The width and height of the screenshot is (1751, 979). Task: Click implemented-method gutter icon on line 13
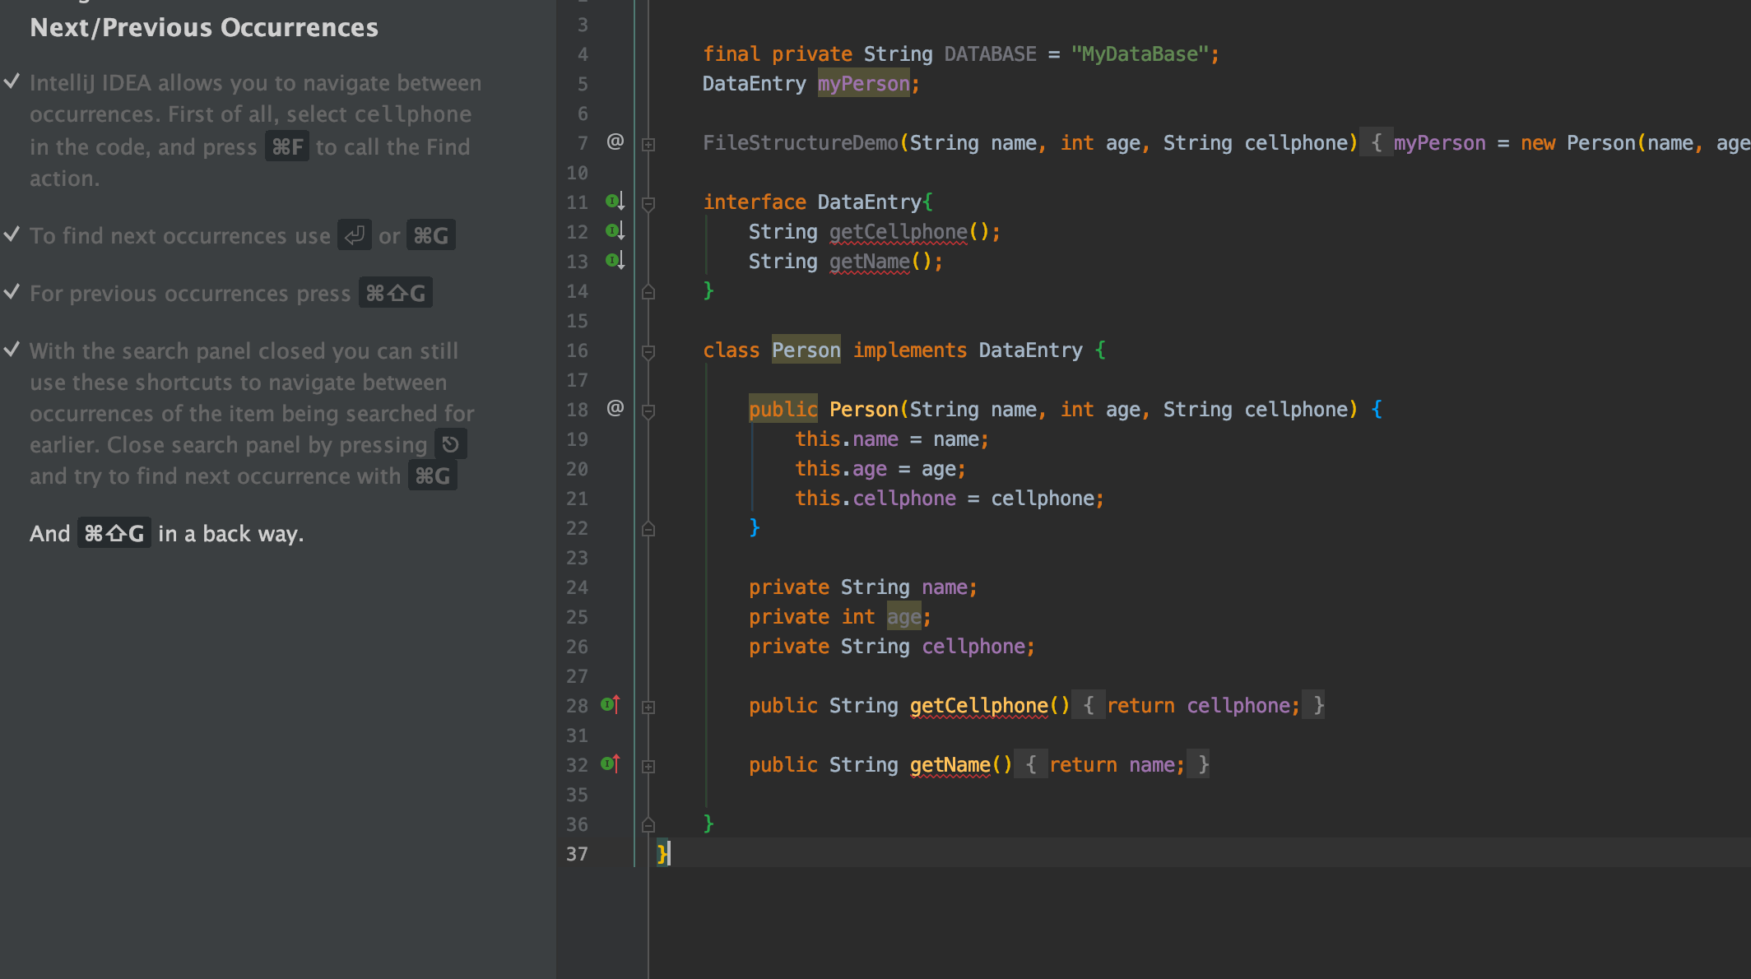coord(615,261)
